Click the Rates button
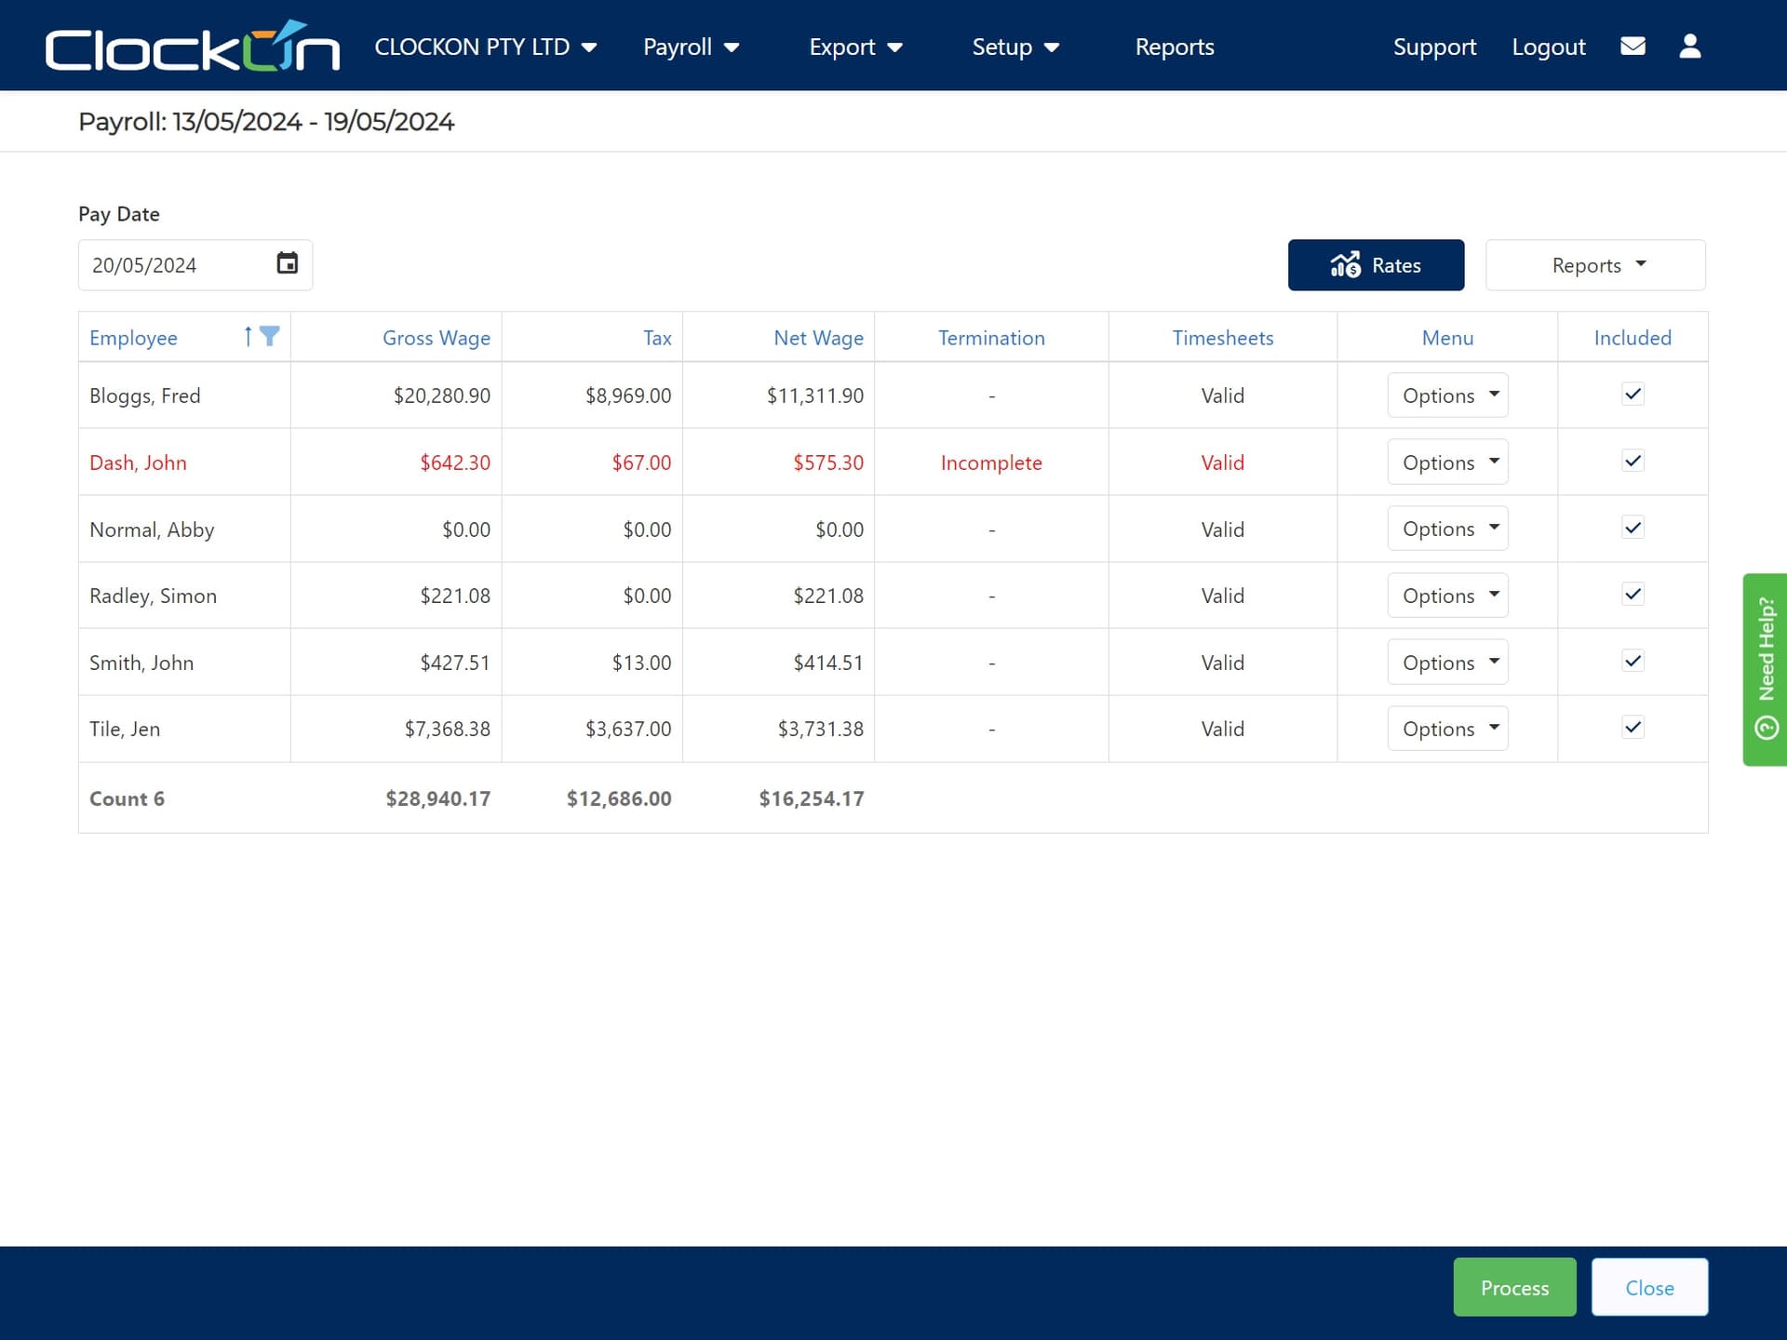Image resolution: width=1787 pixels, height=1340 pixels. (1376, 265)
